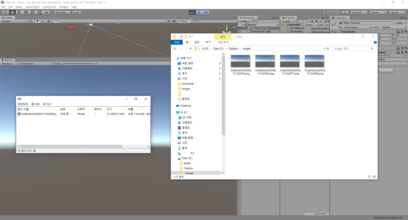
Task: Select the Move tool in Unity toolbar
Action: click(x=12, y=12)
